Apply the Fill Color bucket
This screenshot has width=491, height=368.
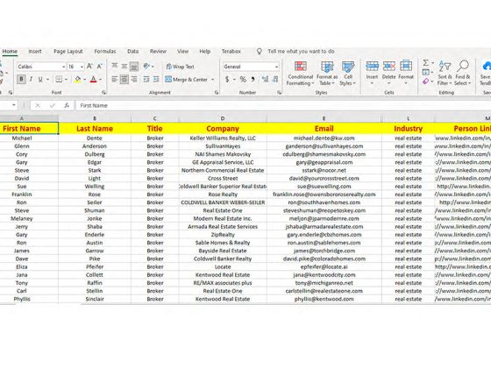[x=78, y=80]
